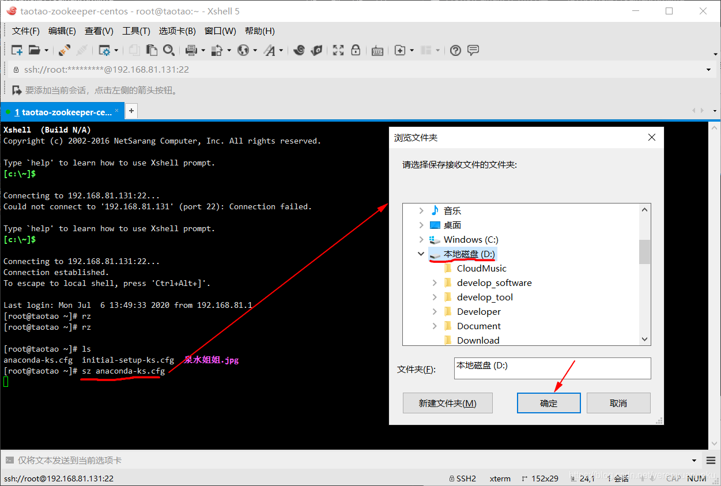Select the CloudMusic folder

pos(481,268)
